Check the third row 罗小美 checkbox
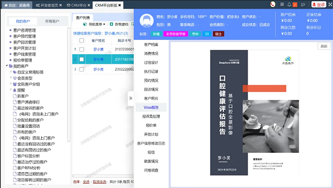 tap(81, 69)
